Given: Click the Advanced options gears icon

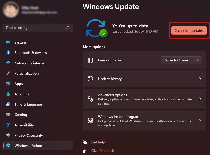Looking at the screenshot, I should (90, 99).
